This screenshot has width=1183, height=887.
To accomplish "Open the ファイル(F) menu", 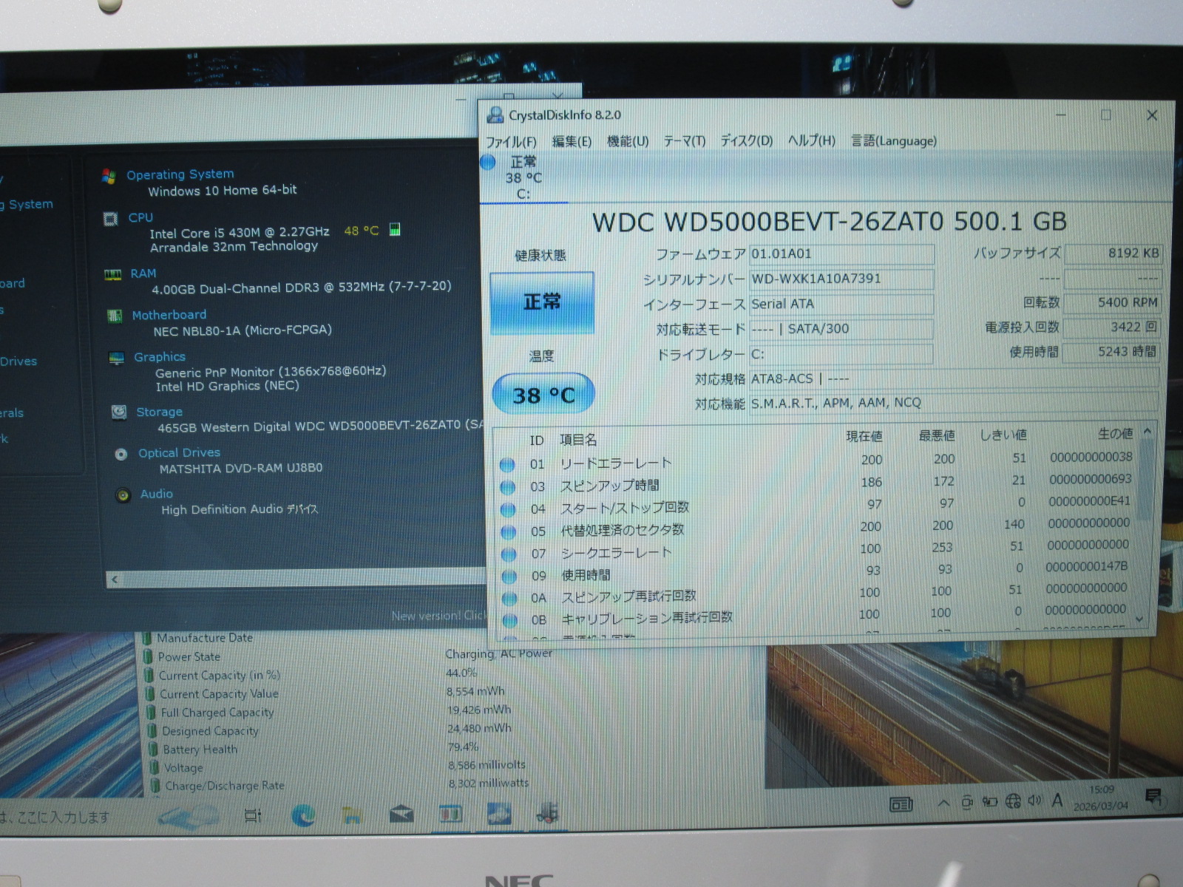I will [x=511, y=141].
